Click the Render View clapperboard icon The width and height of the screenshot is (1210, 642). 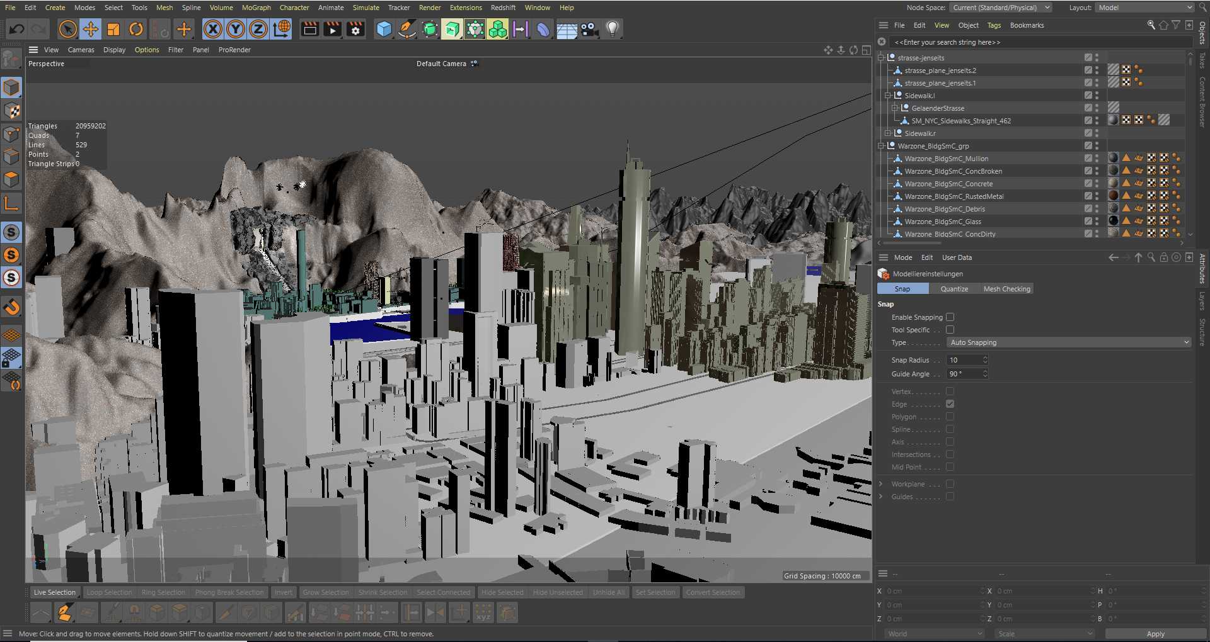309,29
